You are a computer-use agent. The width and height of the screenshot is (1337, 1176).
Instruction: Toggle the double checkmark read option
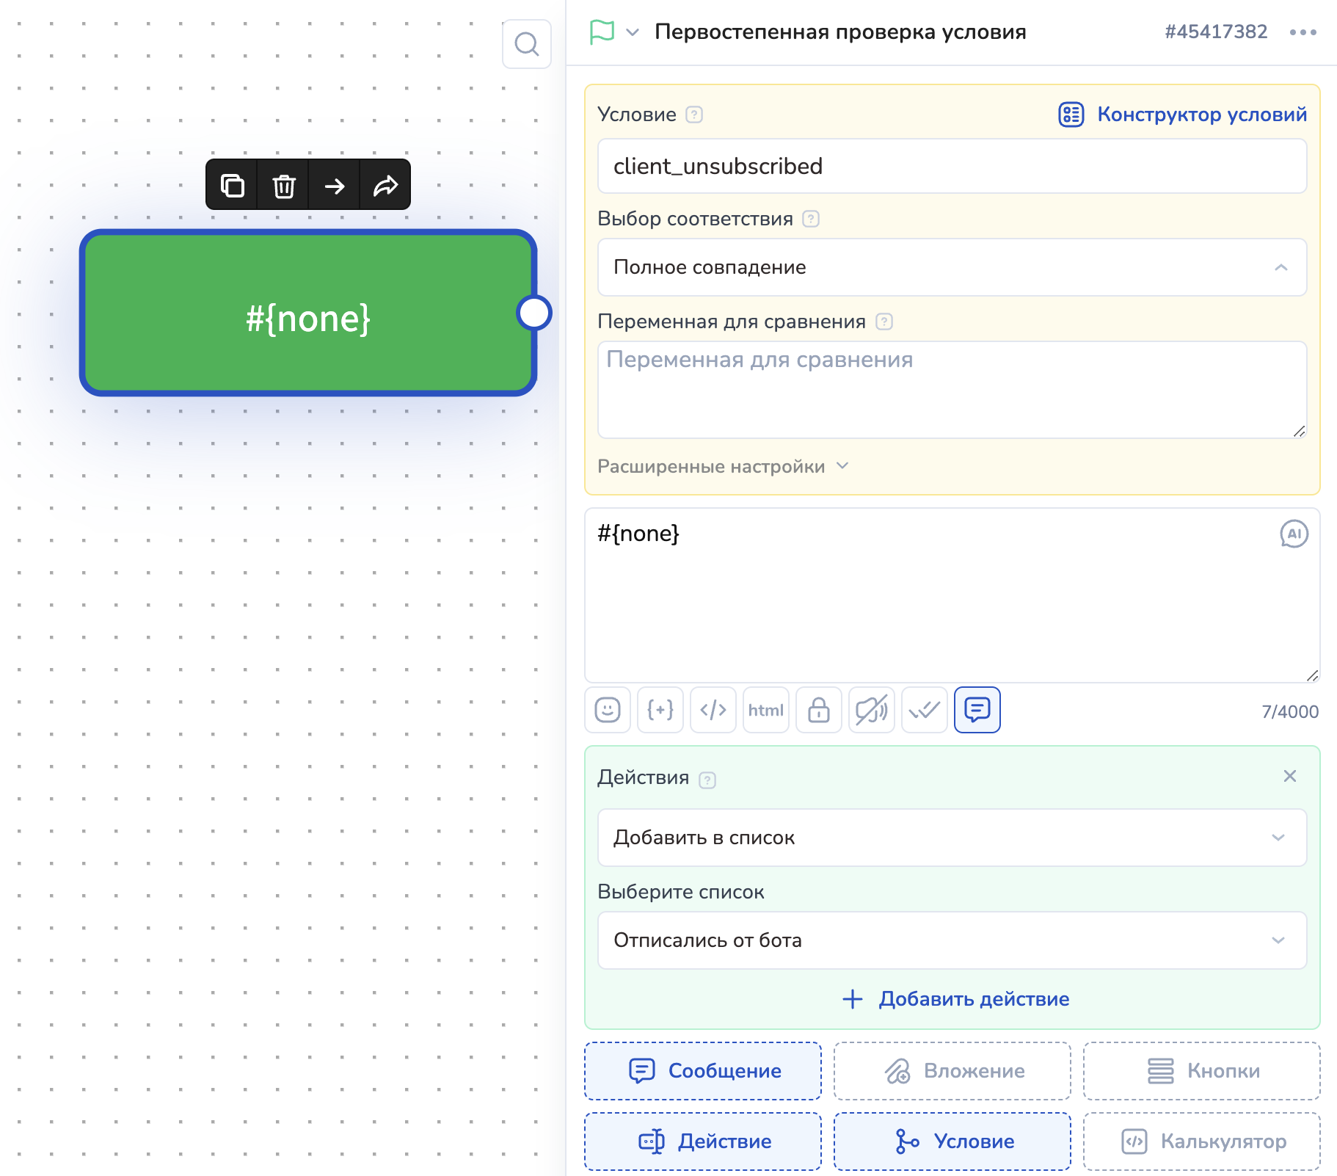tap(925, 710)
